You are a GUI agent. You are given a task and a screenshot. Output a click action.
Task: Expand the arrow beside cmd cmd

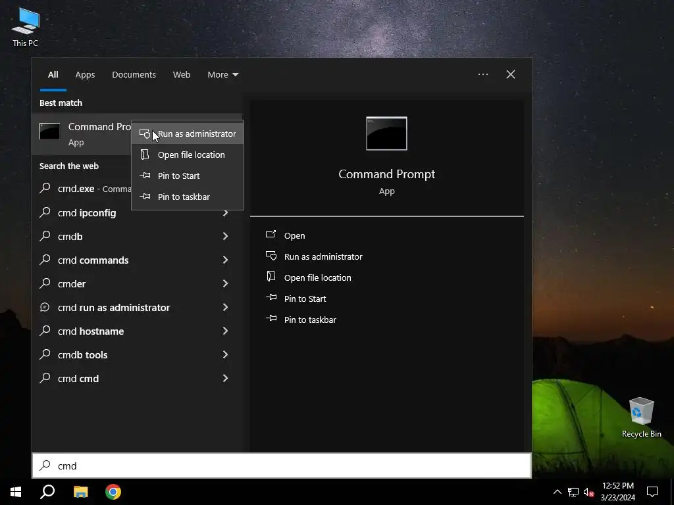coord(225,378)
